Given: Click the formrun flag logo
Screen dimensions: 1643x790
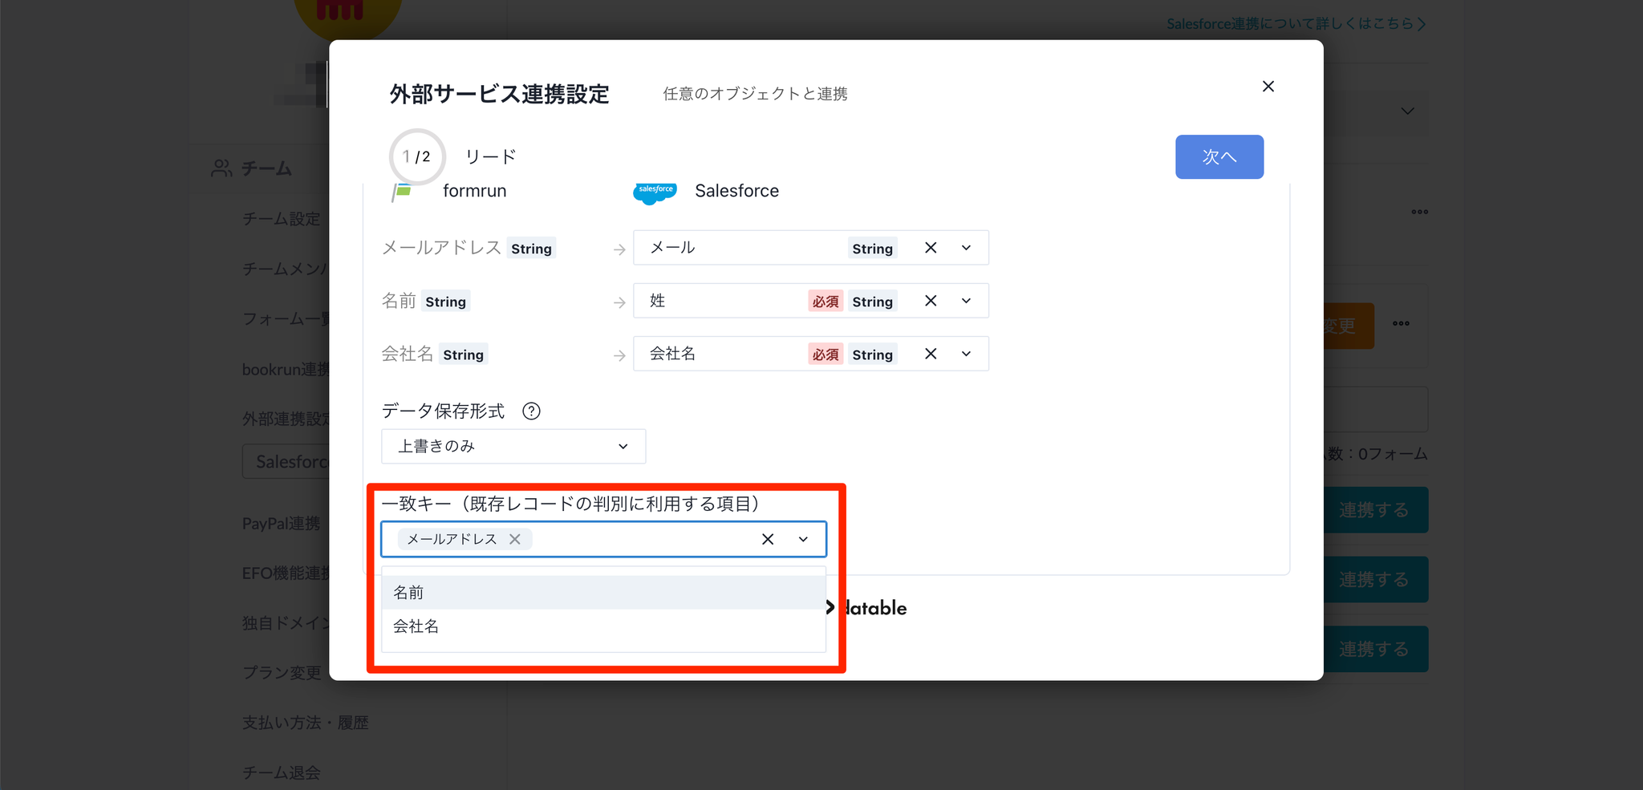Looking at the screenshot, I should click(x=402, y=192).
